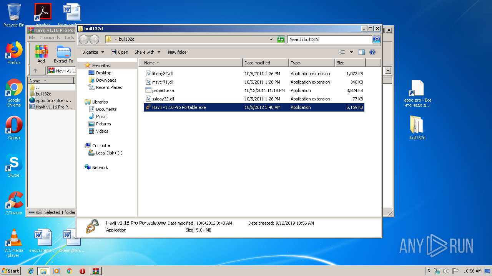Open the oneanythin Word document icon
Viewport: 492px width, 276px height.
(71, 241)
